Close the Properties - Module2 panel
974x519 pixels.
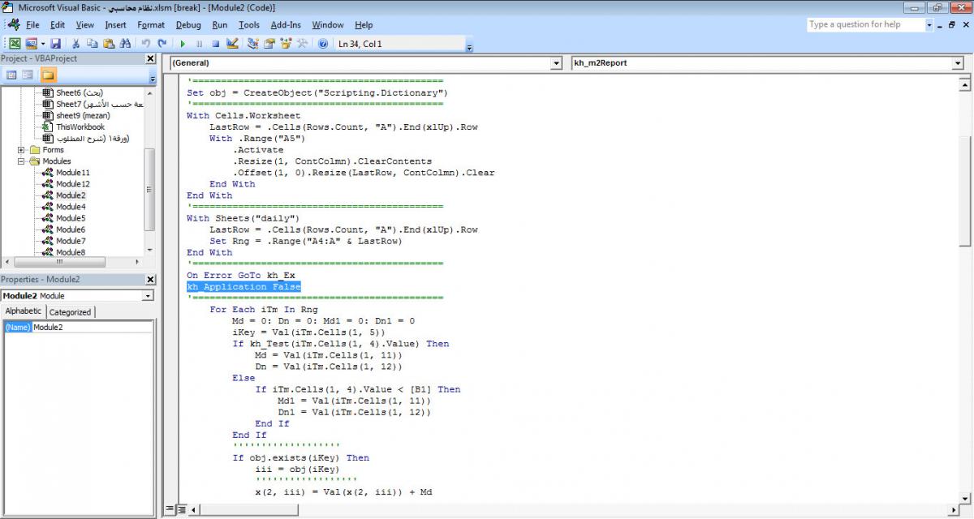(x=150, y=279)
